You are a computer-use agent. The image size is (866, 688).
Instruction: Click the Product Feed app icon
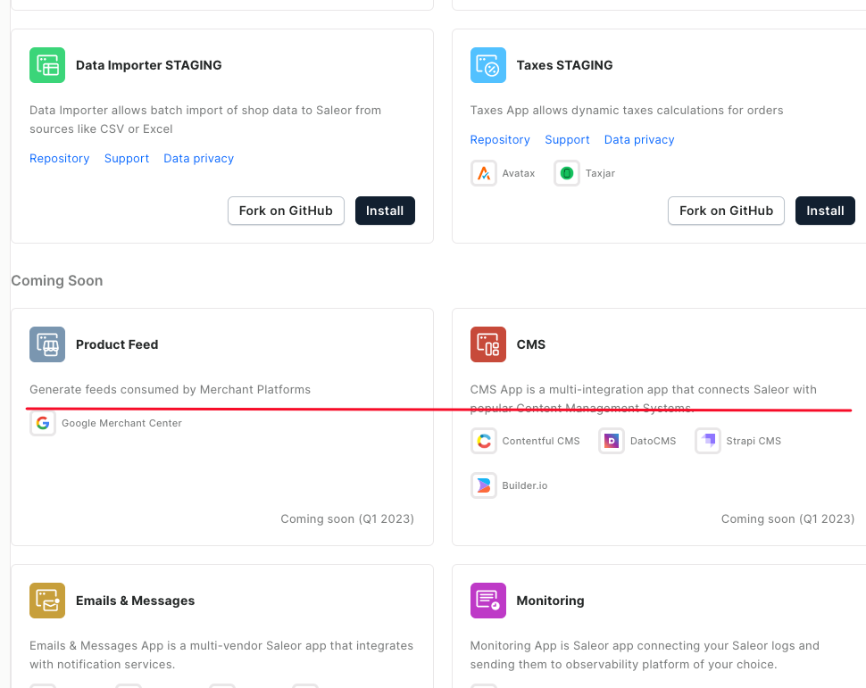[46, 344]
